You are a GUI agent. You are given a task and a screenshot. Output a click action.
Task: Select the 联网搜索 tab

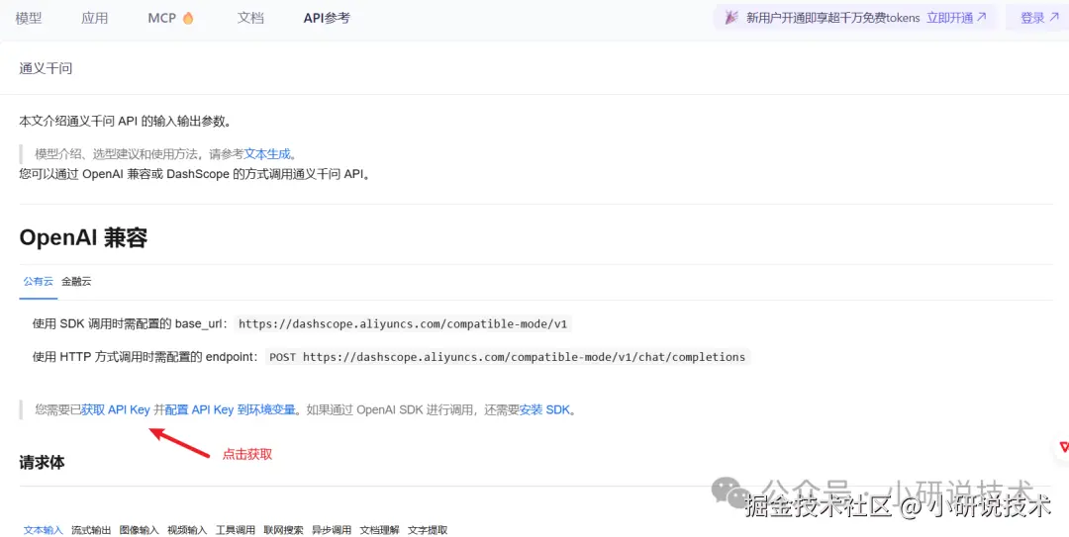click(284, 530)
